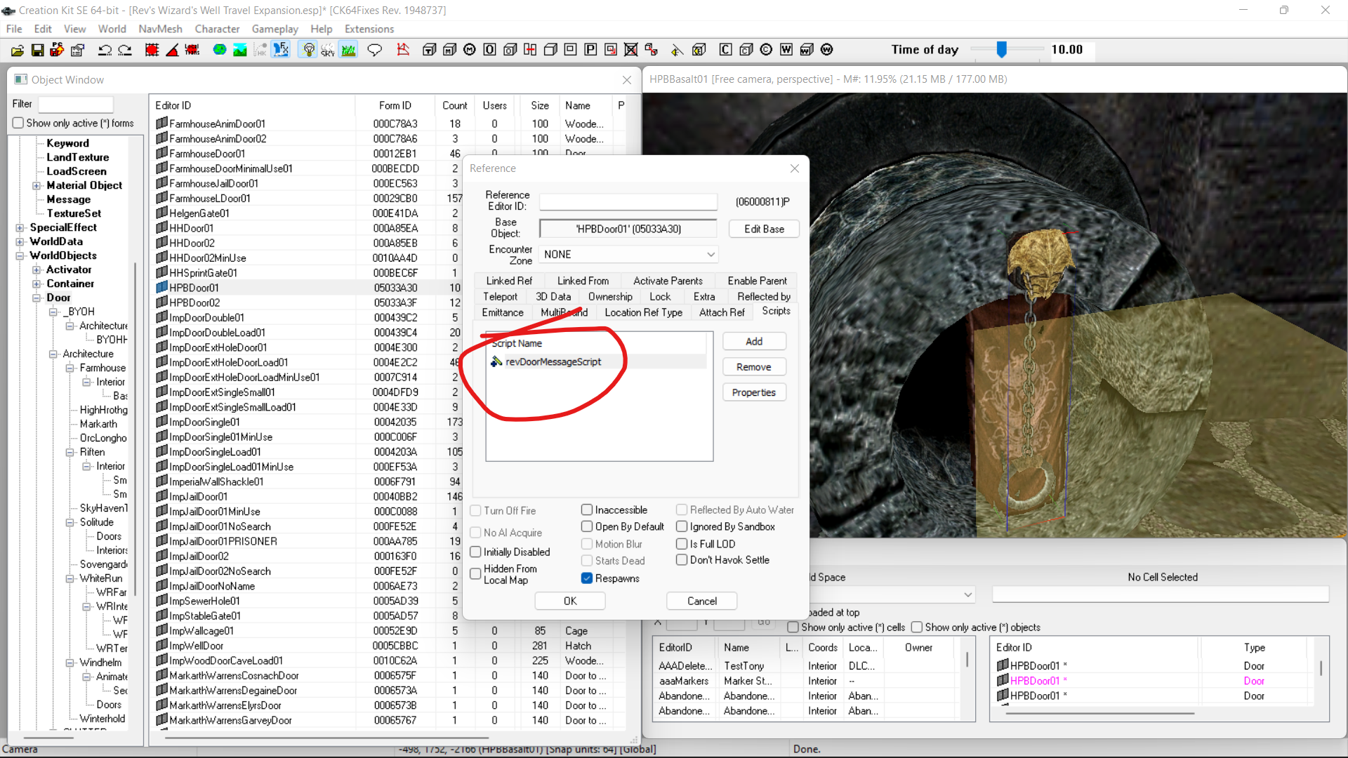Open the Preferences toolbar icon
This screenshot has width=1348, height=758.
pos(78,50)
